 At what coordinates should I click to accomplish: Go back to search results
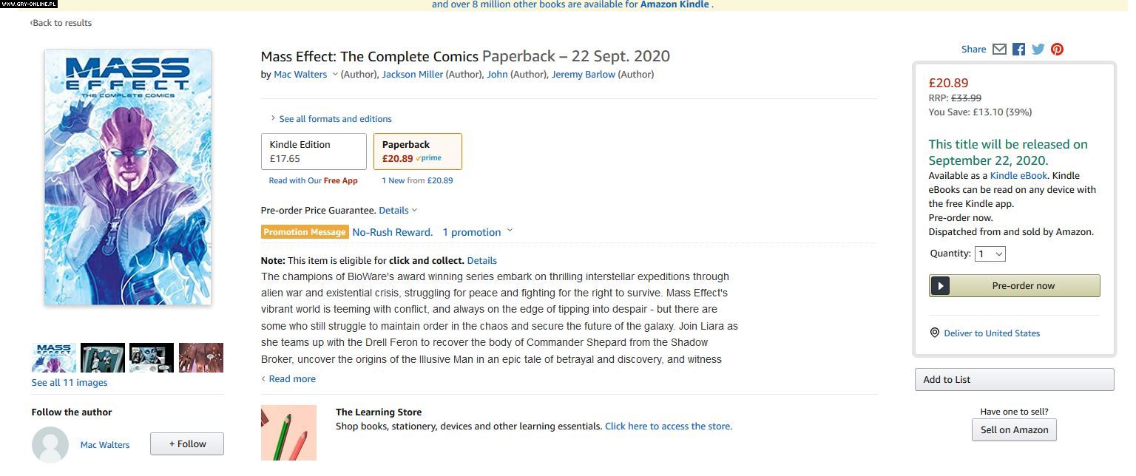(61, 23)
